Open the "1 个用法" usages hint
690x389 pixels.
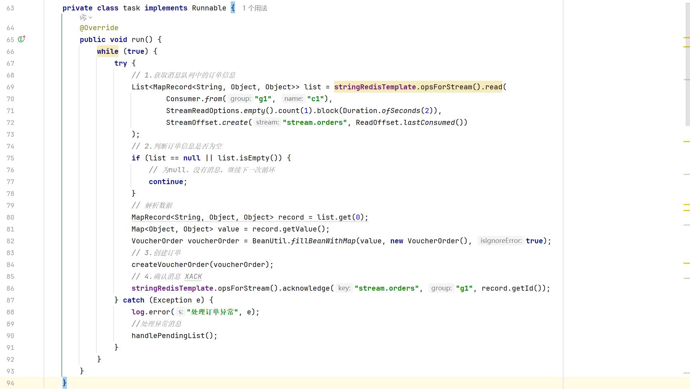coord(254,8)
